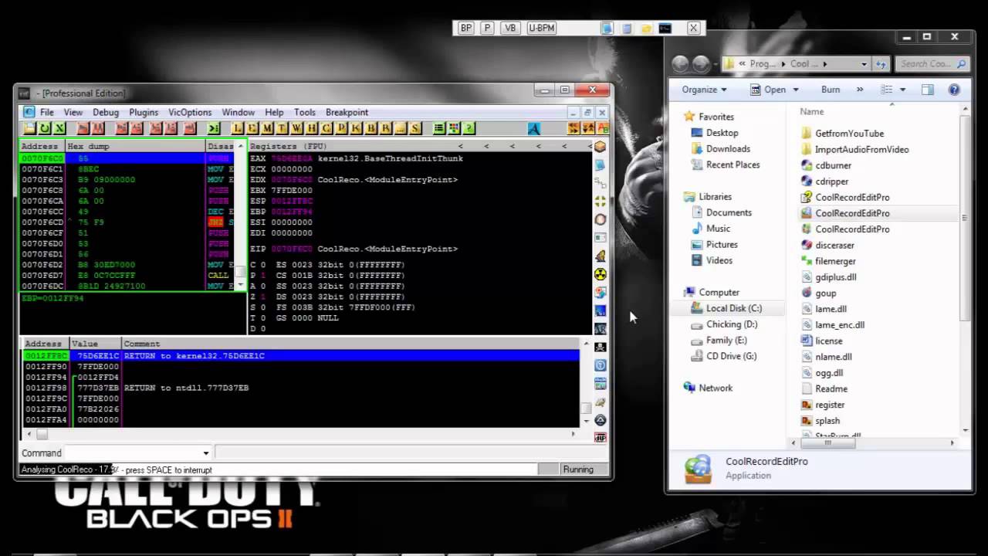Expand the Open button's dropdown arrow
This screenshot has height=556, width=988.
point(796,90)
